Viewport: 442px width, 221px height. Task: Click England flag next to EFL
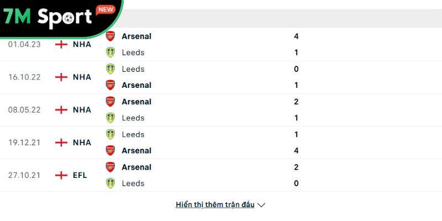coord(61,175)
